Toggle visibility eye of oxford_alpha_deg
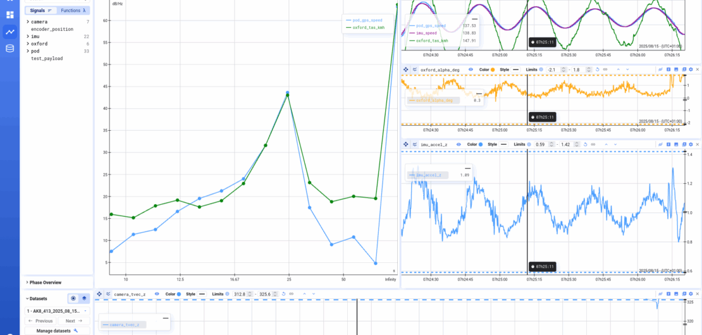 [x=471, y=70]
